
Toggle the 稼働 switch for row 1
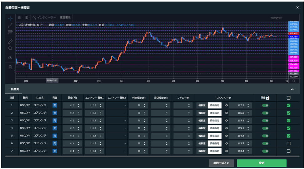click(x=265, y=105)
